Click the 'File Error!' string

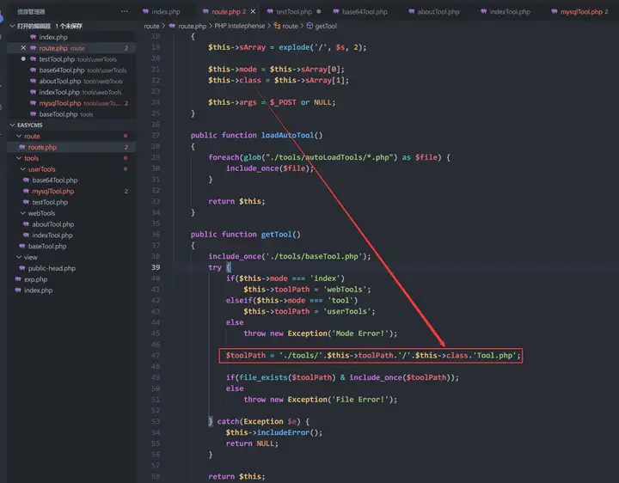click(x=360, y=400)
